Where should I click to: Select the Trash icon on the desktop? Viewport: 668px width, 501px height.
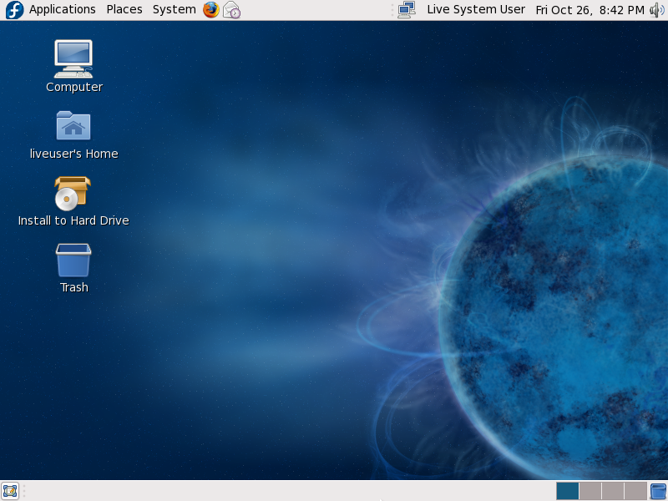coord(73,260)
